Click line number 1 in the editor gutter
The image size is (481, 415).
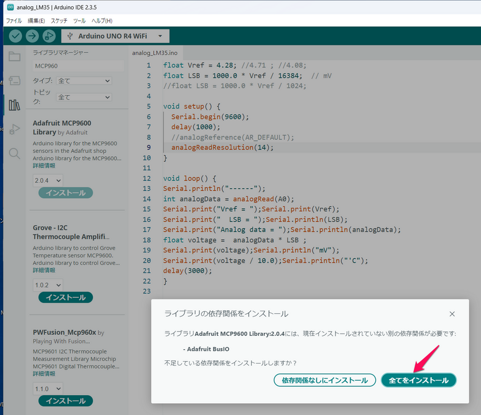[149, 65]
